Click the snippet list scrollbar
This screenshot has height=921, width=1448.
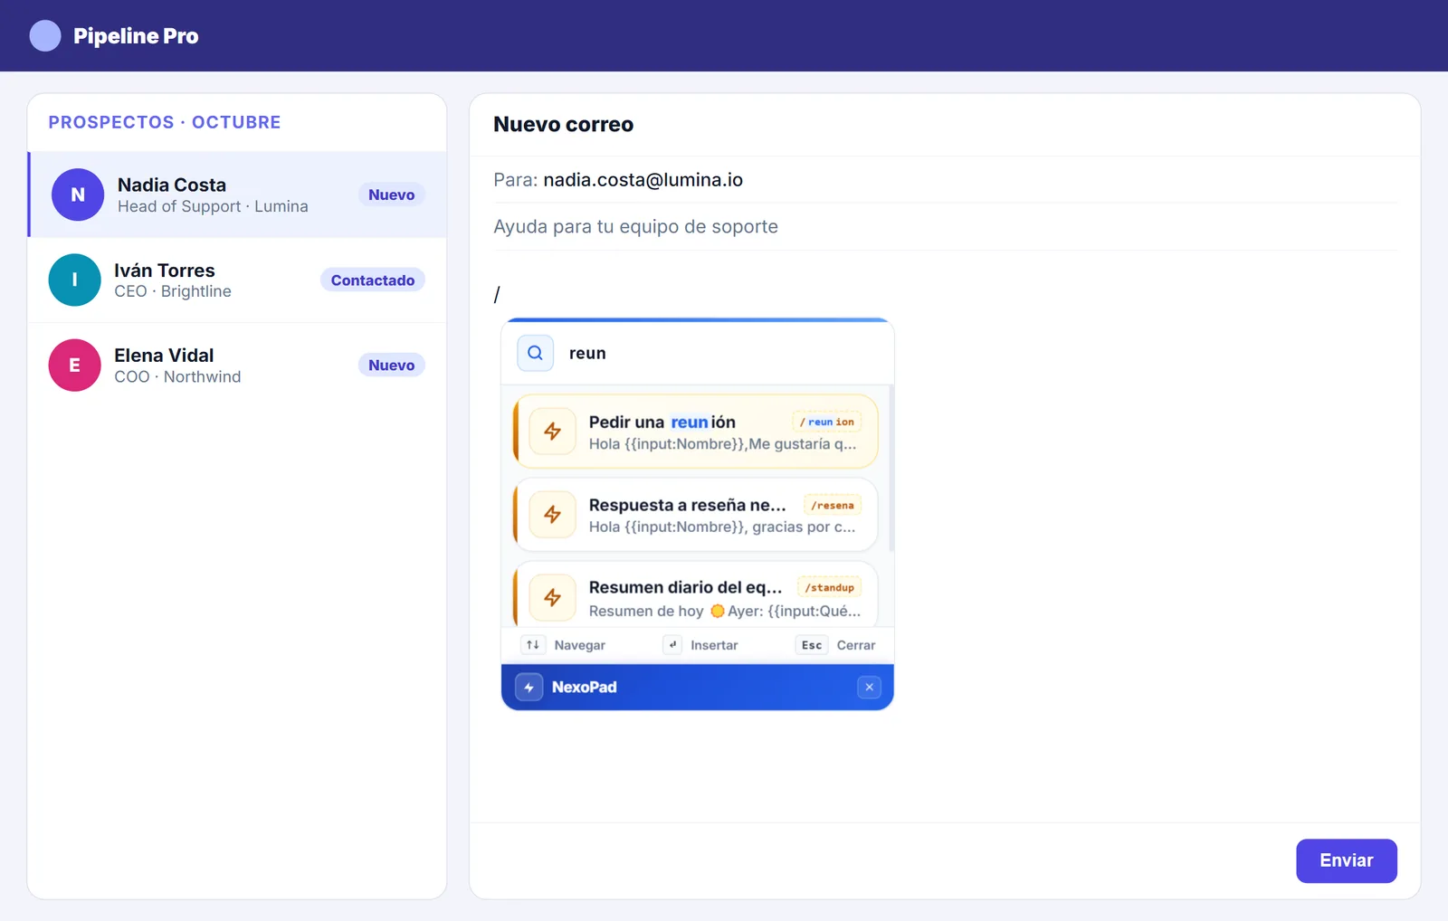tap(891, 469)
